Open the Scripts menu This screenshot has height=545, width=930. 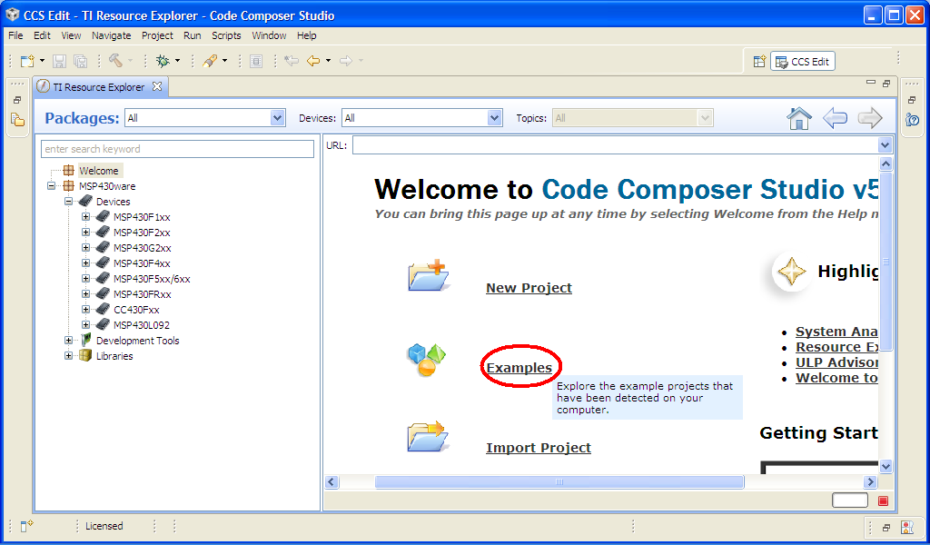click(x=226, y=35)
